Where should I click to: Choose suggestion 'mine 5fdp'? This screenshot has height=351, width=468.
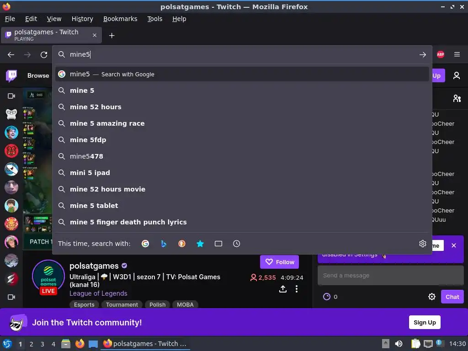click(x=242, y=140)
